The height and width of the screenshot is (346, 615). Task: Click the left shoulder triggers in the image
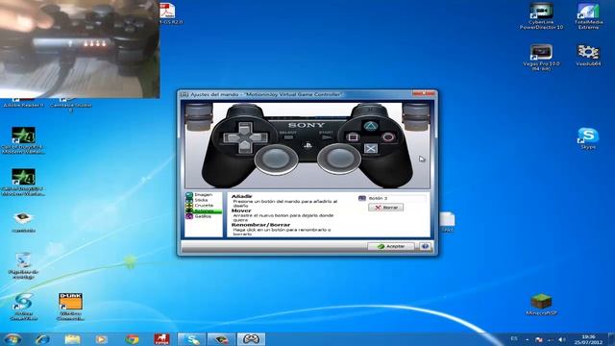(199, 116)
